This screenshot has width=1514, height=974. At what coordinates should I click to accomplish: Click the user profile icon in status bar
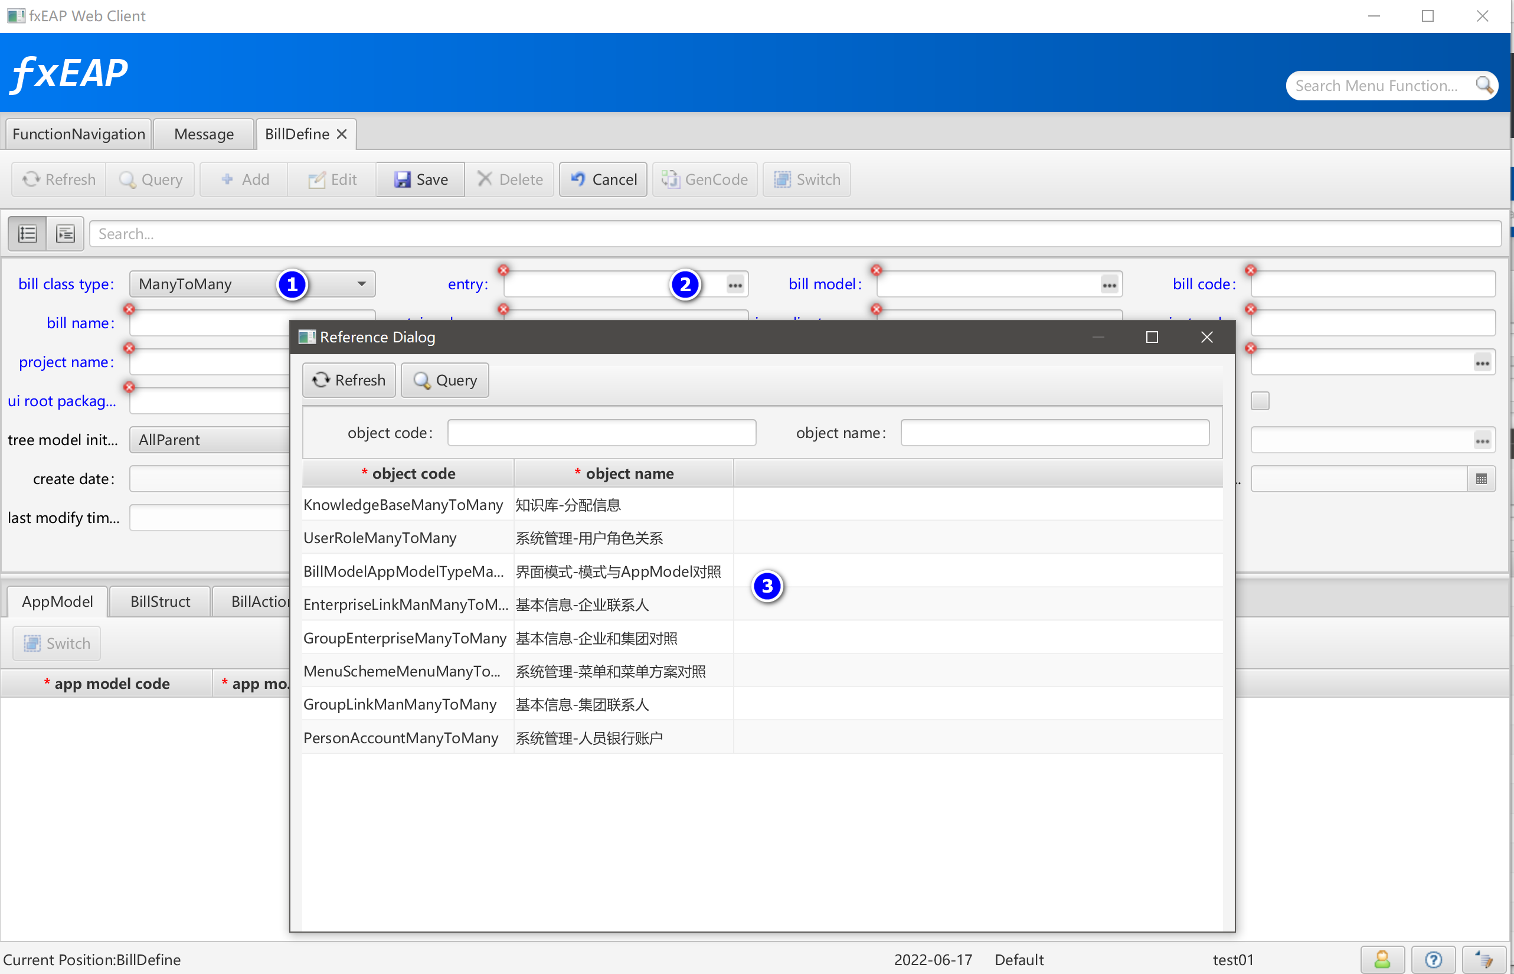(x=1382, y=959)
